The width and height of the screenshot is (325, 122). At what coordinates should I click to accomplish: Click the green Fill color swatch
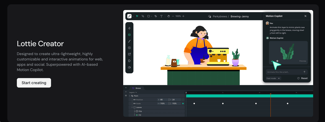tap(137, 115)
